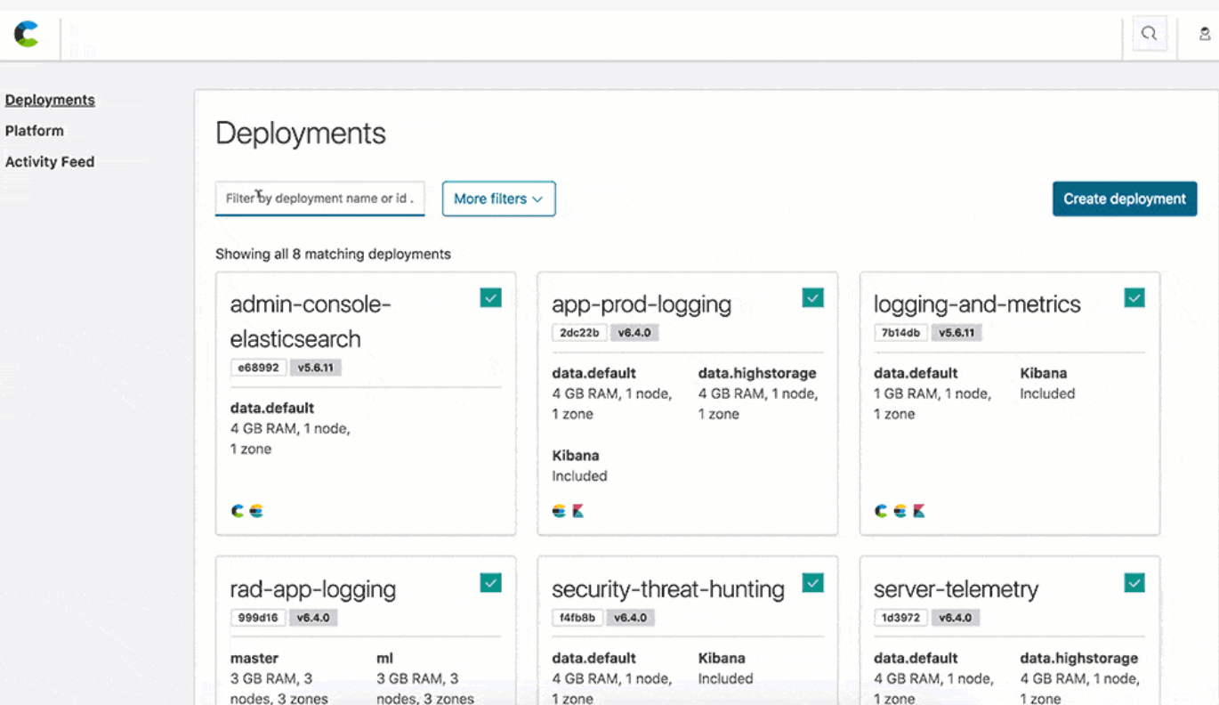Viewport: 1219px width, 705px height.
Task: Click data.highstorage label on server-telemetry card
Action: (x=1079, y=659)
